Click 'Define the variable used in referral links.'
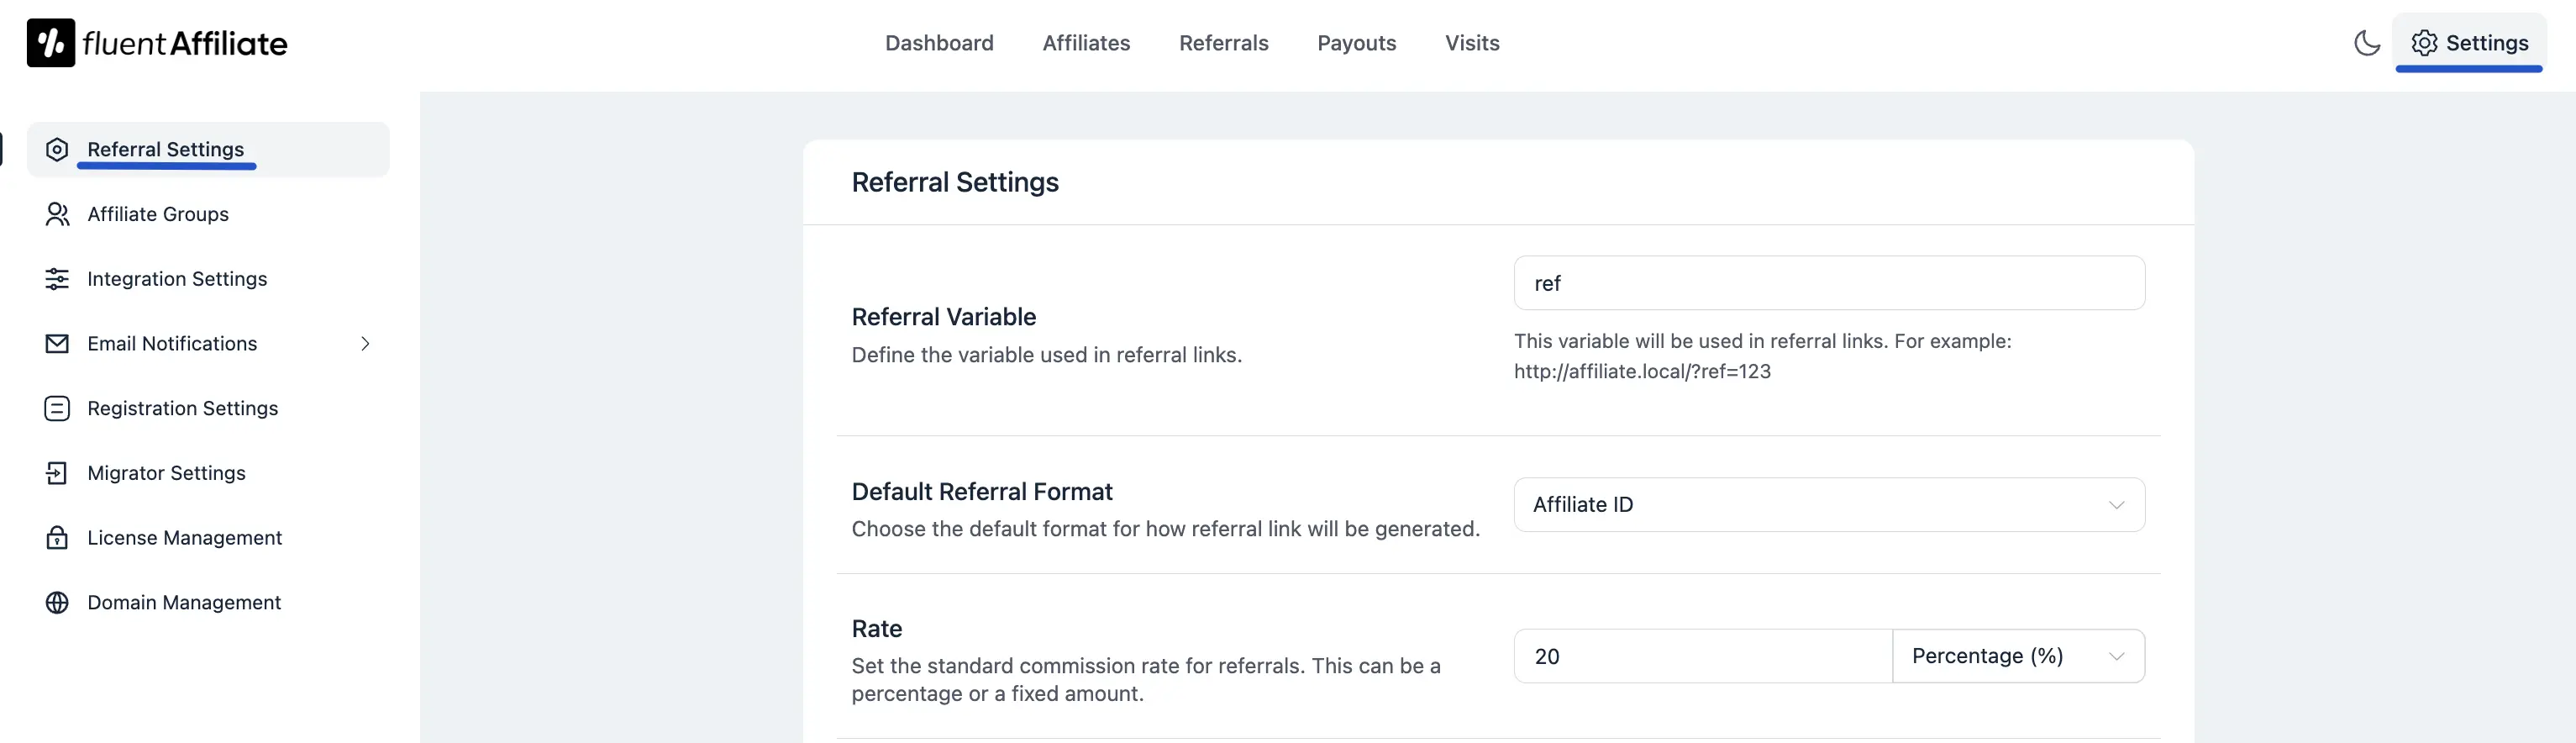This screenshot has width=2576, height=743. [x=1046, y=355]
